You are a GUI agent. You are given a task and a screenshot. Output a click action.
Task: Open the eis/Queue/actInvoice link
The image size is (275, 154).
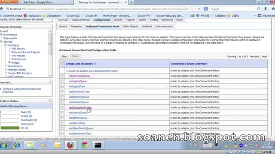pos(80,107)
